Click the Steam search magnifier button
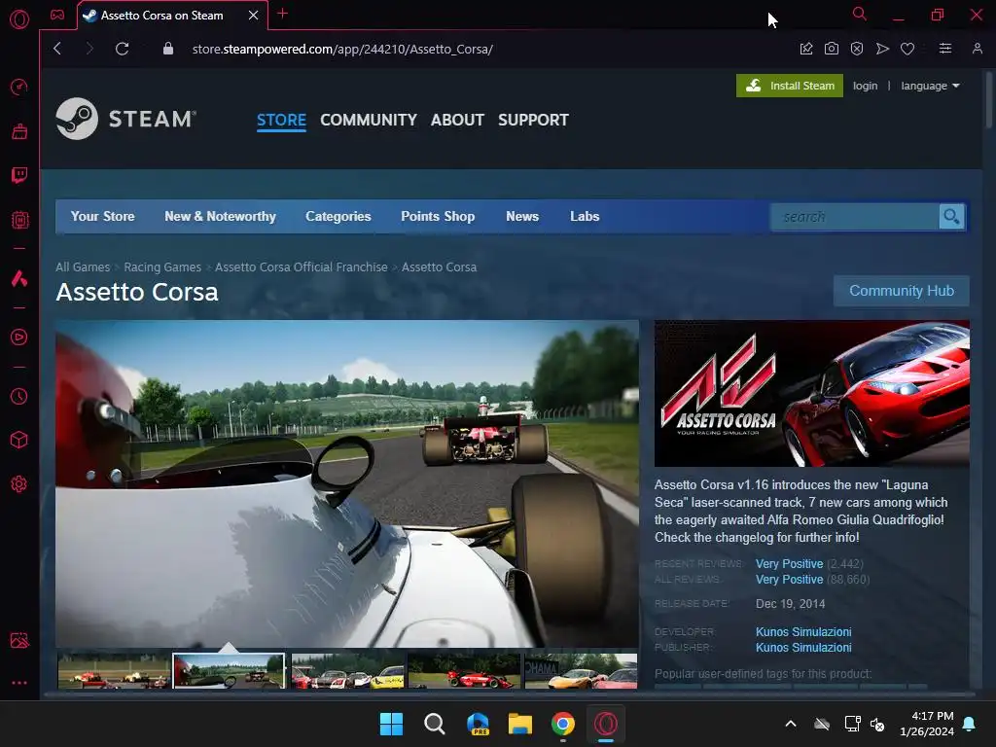This screenshot has width=996, height=747. (x=951, y=217)
